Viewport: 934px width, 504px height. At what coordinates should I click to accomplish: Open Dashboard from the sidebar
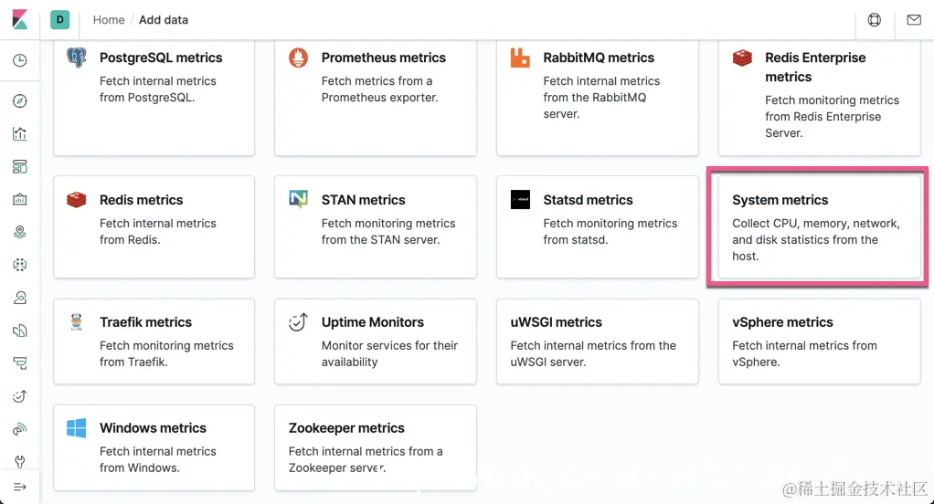pyautogui.click(x=20, y=166)
